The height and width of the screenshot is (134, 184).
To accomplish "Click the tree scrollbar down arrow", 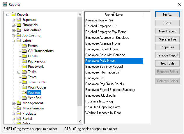I will point(80,121).
